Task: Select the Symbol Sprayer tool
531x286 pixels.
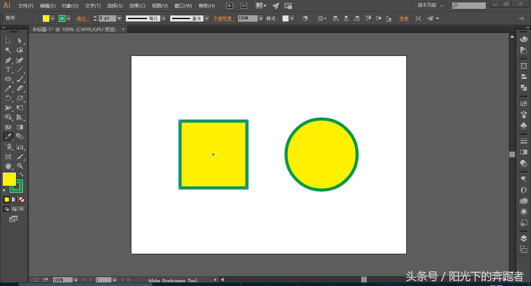Action: pyautogui.click(x=8, y=146)
